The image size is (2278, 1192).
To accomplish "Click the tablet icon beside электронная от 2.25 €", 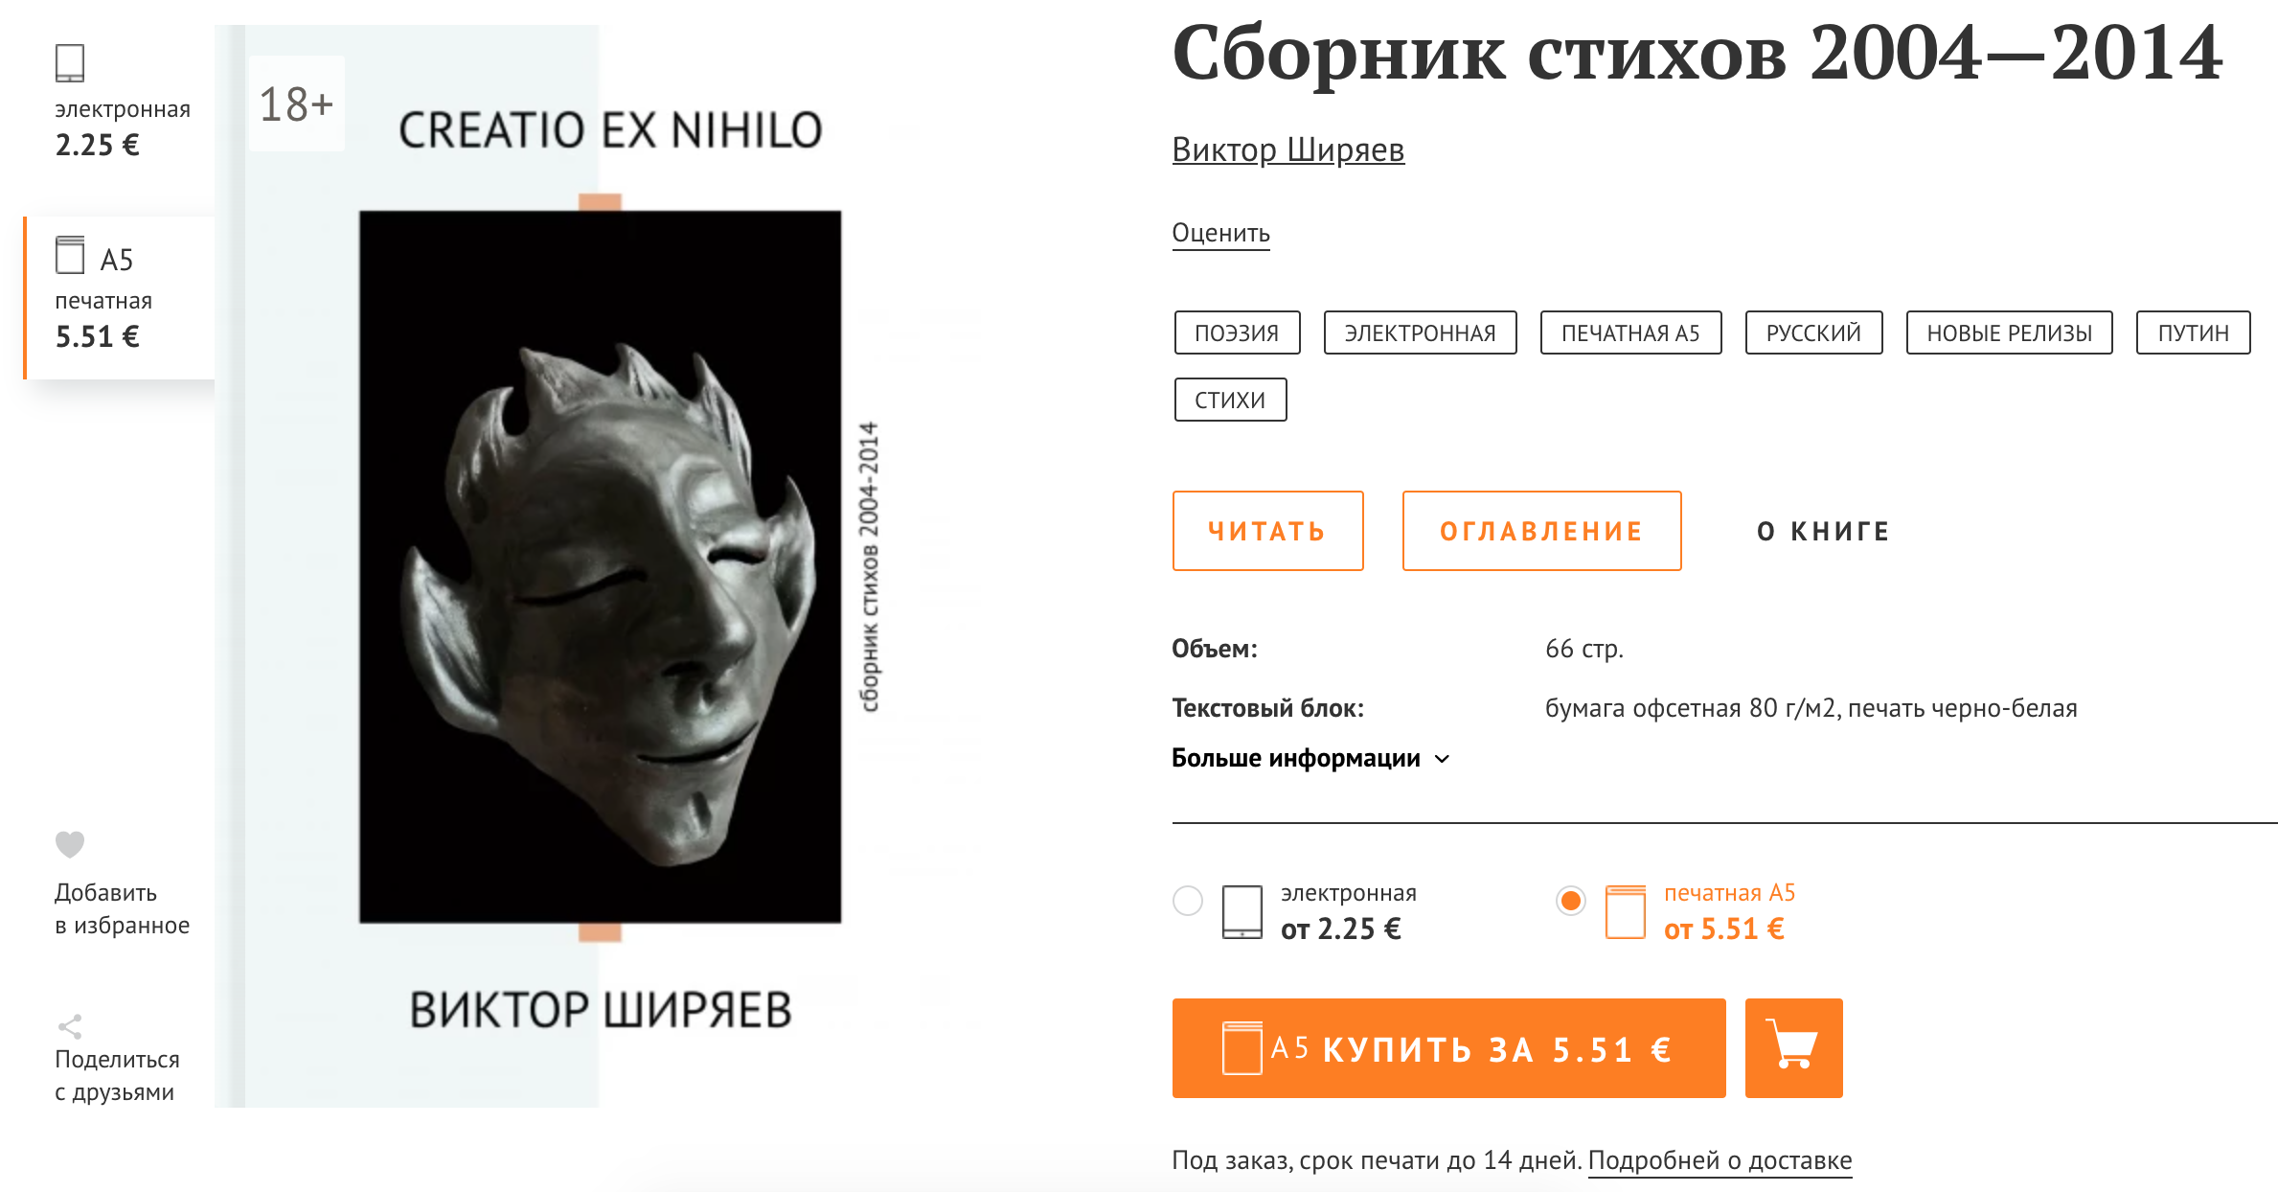I will point(1242,911).
